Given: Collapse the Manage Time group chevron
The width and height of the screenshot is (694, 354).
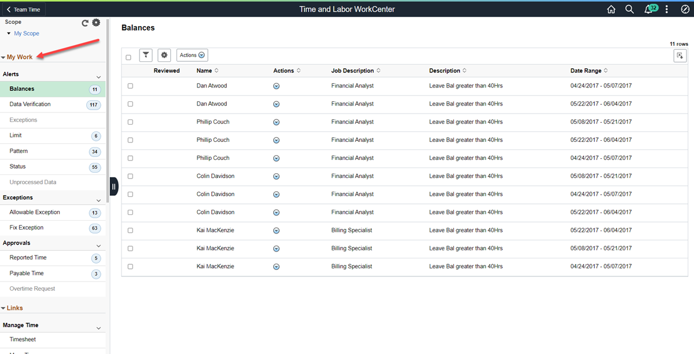Looking at the screenshot, I should click(99, 328).
